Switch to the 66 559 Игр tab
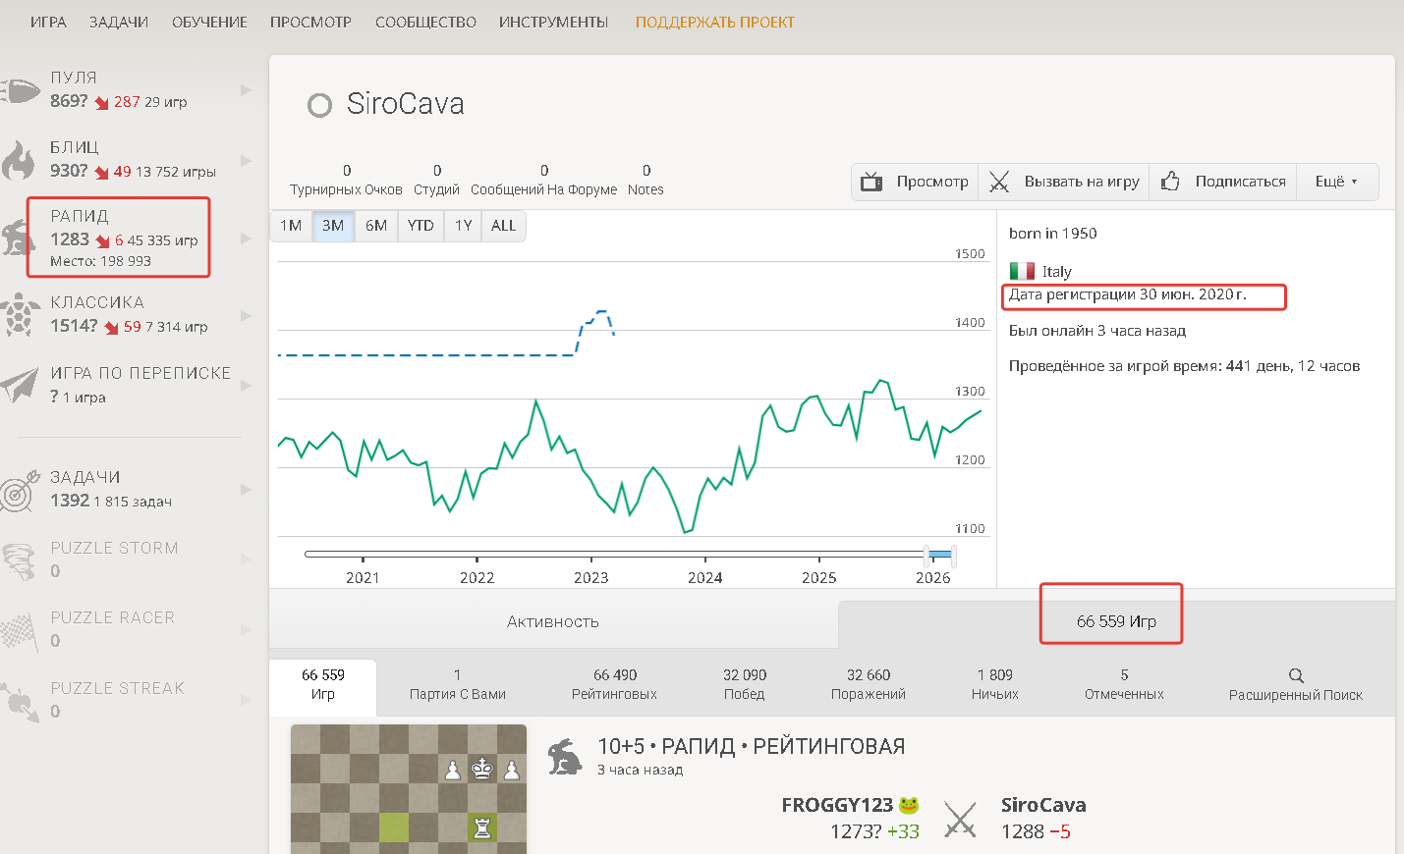Image resolution: width=1404 pixels, height=854 pixels. tap(1116, 621)
